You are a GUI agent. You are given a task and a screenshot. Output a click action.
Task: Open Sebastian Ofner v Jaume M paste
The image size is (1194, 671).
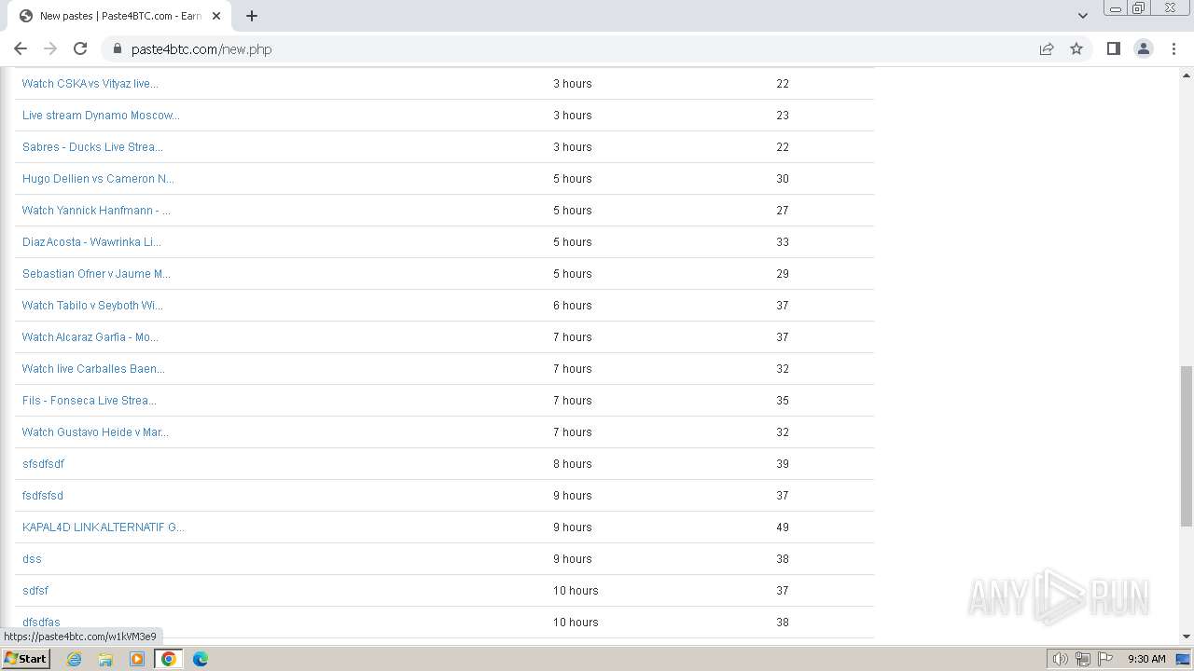click(x=96, y=274)
